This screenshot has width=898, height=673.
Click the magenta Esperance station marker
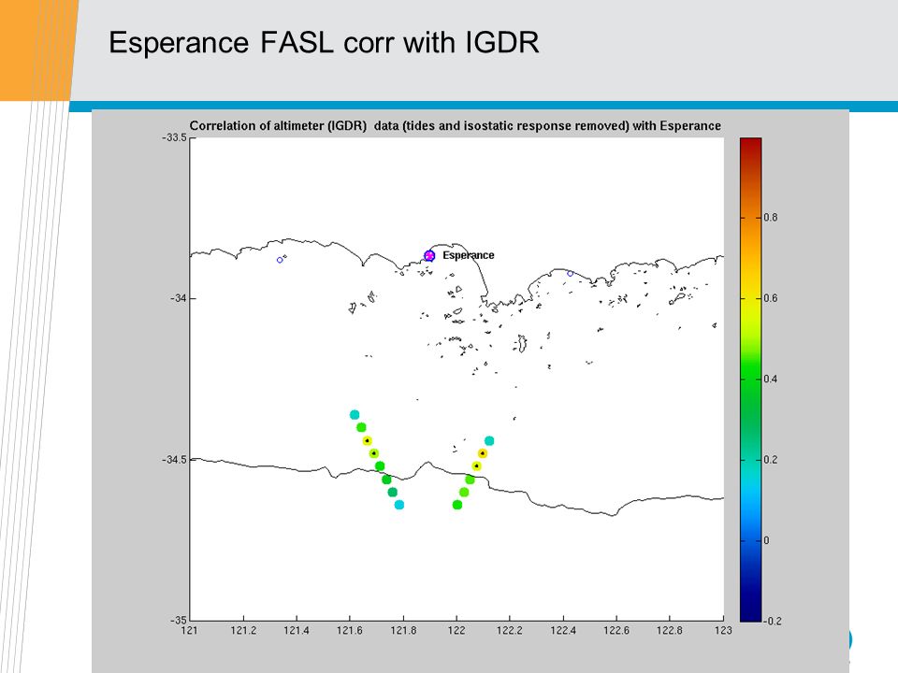[x=429, y=256]
